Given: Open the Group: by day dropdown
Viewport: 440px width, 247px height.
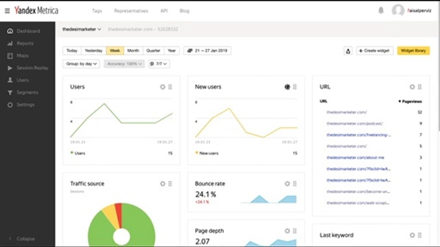Looking at the screenshot, I should 81,64.
